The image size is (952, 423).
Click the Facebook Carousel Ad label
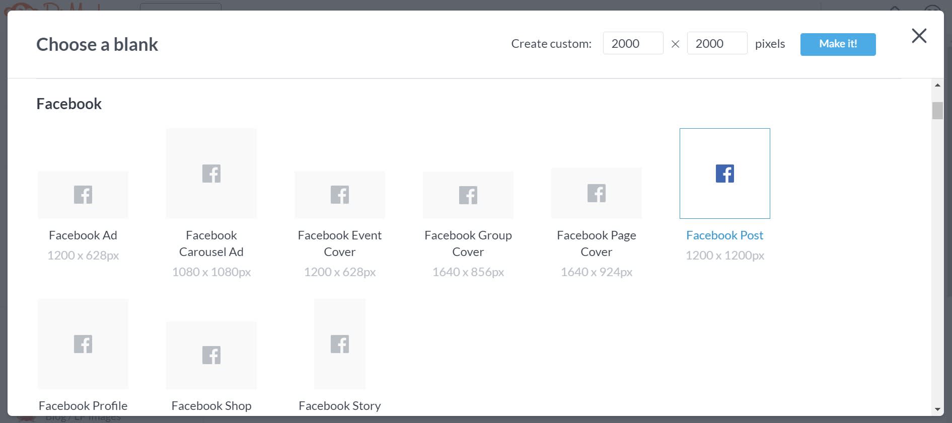(x=211, y=243)
